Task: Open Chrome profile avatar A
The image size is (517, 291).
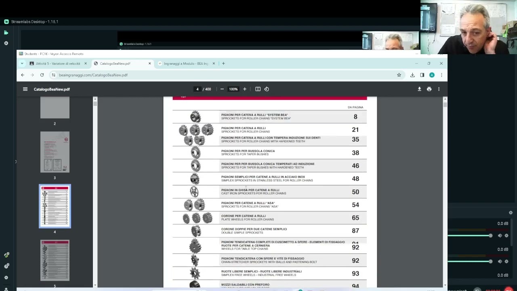Action: (432, 75)
